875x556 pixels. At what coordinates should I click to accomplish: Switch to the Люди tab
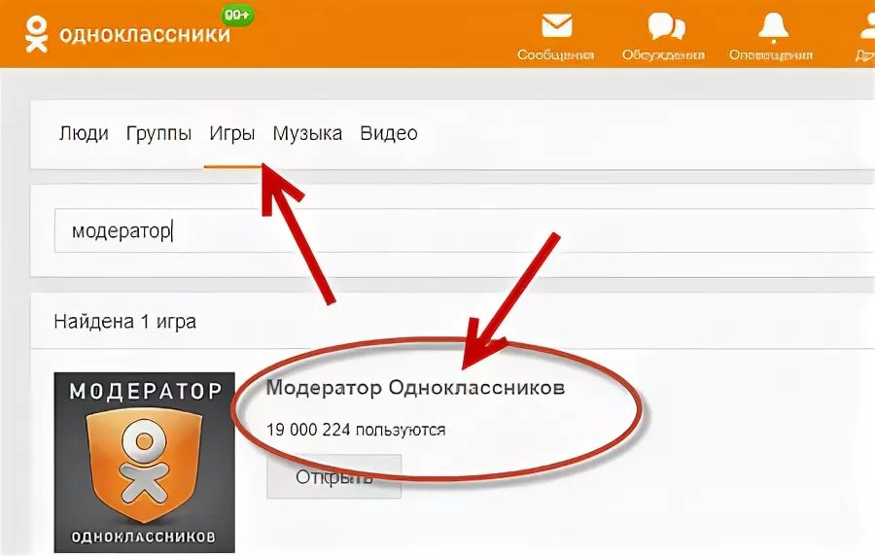pyautogui.click(x=84, y=134)
